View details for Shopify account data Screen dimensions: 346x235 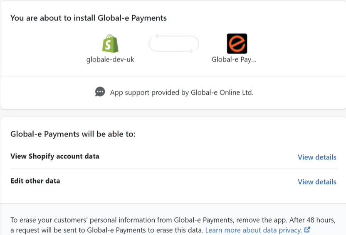[x=317, y=157]
